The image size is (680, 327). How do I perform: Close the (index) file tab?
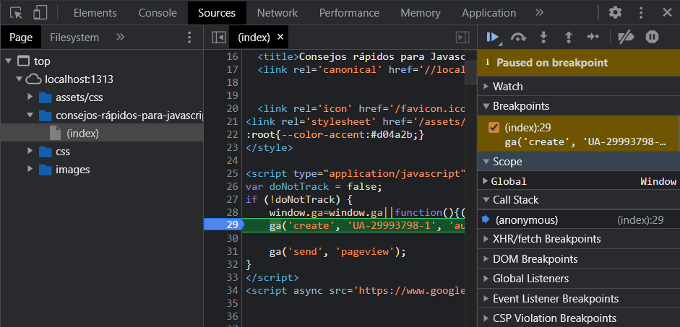280,37
